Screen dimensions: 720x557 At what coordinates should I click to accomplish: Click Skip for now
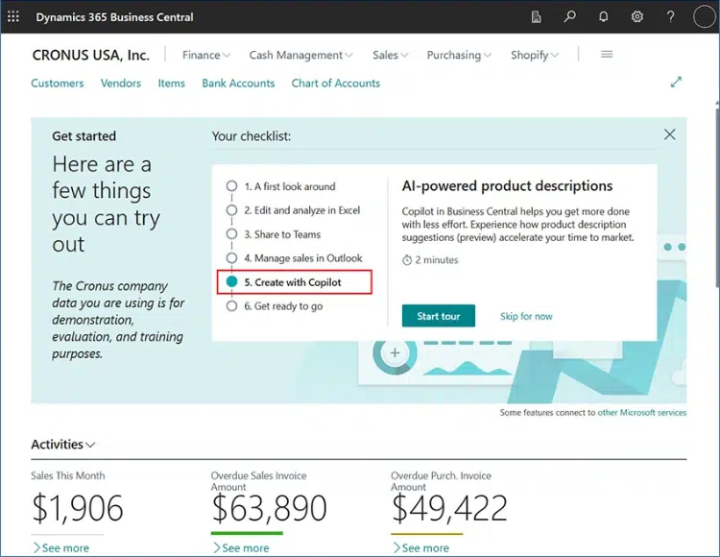(x=526, y=316)
